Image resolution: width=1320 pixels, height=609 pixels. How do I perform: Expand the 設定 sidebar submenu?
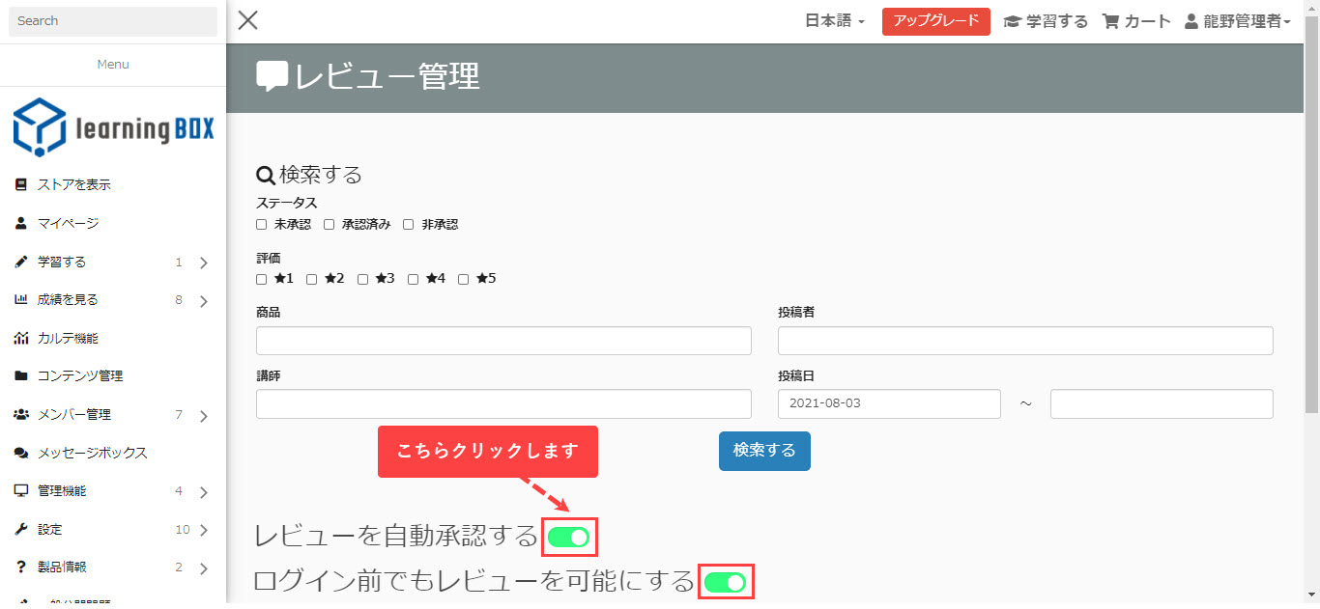(x=203, y=530)
